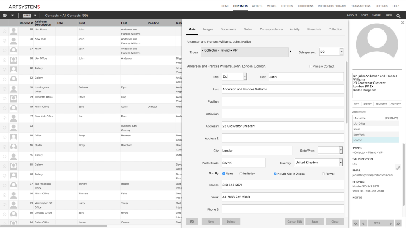This screenshot has width=406, height=228.
Task: Open the Transactions menu
Action: (x=361, y=6)
